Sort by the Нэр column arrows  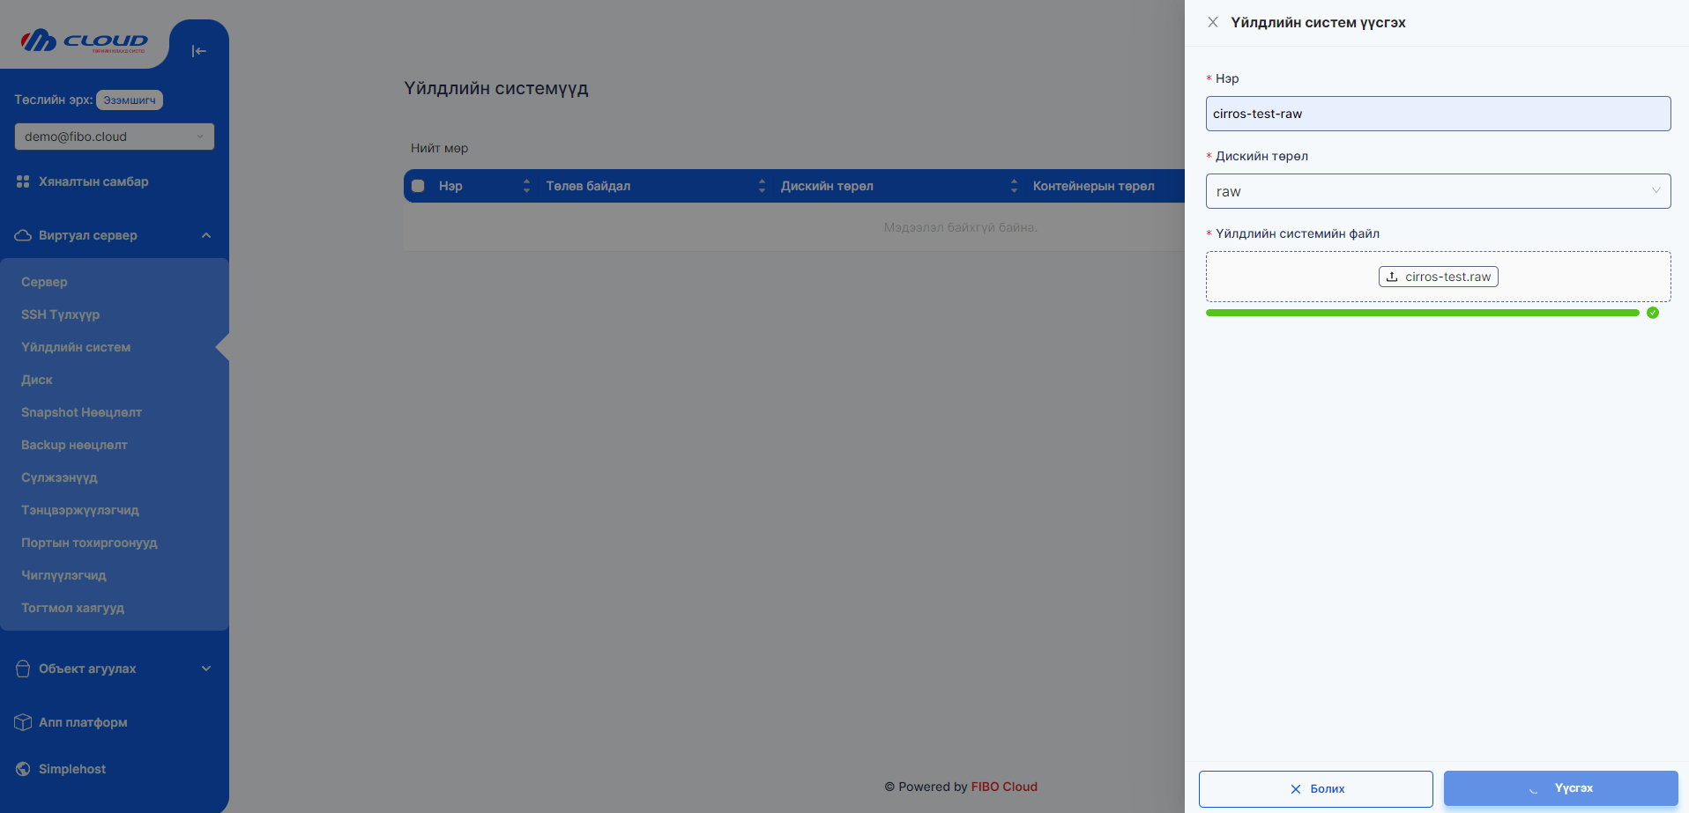click(526, 186)
